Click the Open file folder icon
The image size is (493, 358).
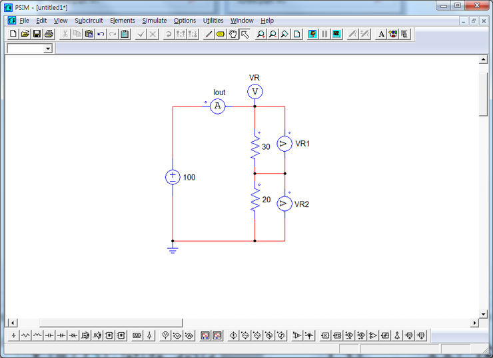click(25, 34)
